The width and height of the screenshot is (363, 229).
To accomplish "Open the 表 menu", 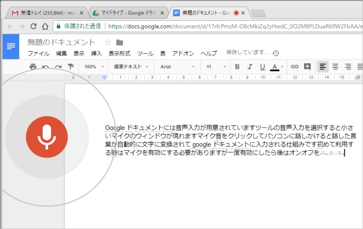I will point(163,53).
